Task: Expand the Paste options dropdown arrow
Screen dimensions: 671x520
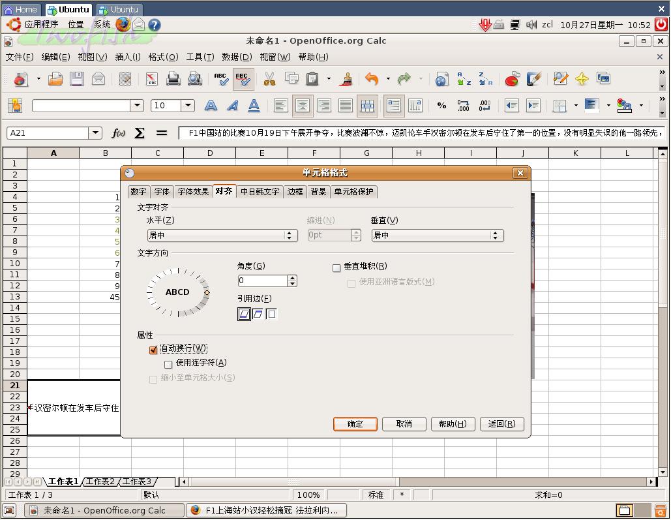Action: pos(329,79)
